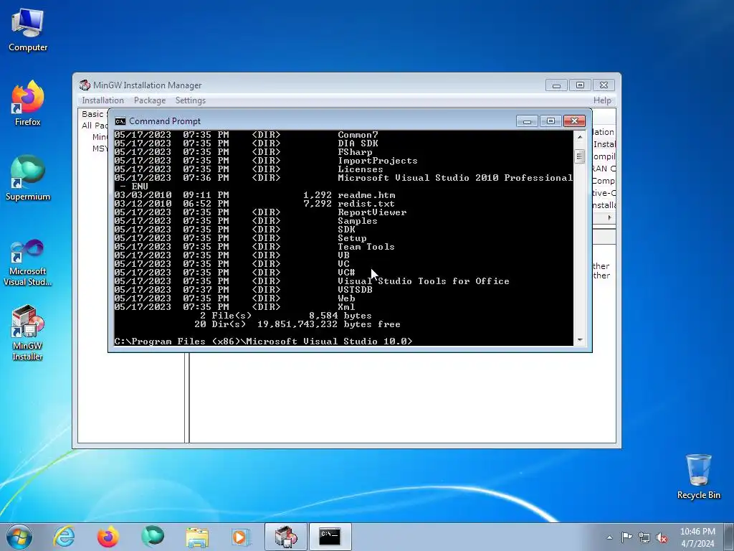Click the ImportProjects directory entry
This screenshot has height=551, width=734.
pyautogui.click(x=266, y=161)
